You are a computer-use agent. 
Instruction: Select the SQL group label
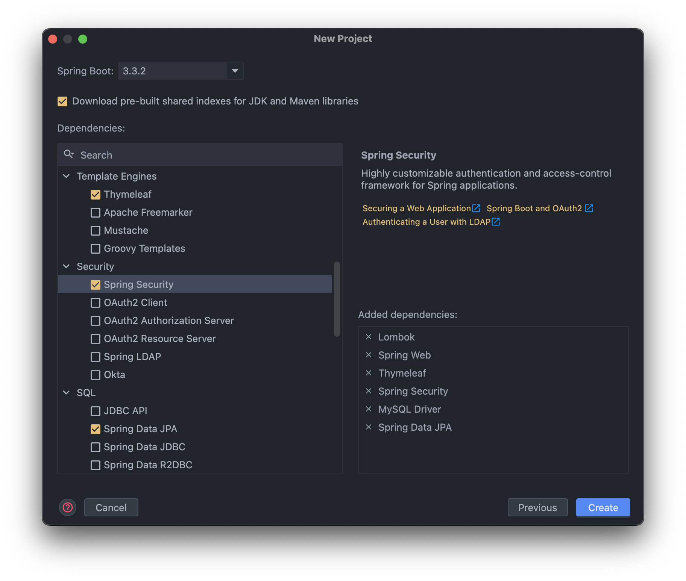(86, 393)
